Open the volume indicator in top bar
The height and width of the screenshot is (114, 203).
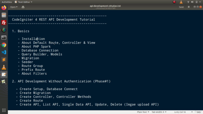click(x=193, y=2)
